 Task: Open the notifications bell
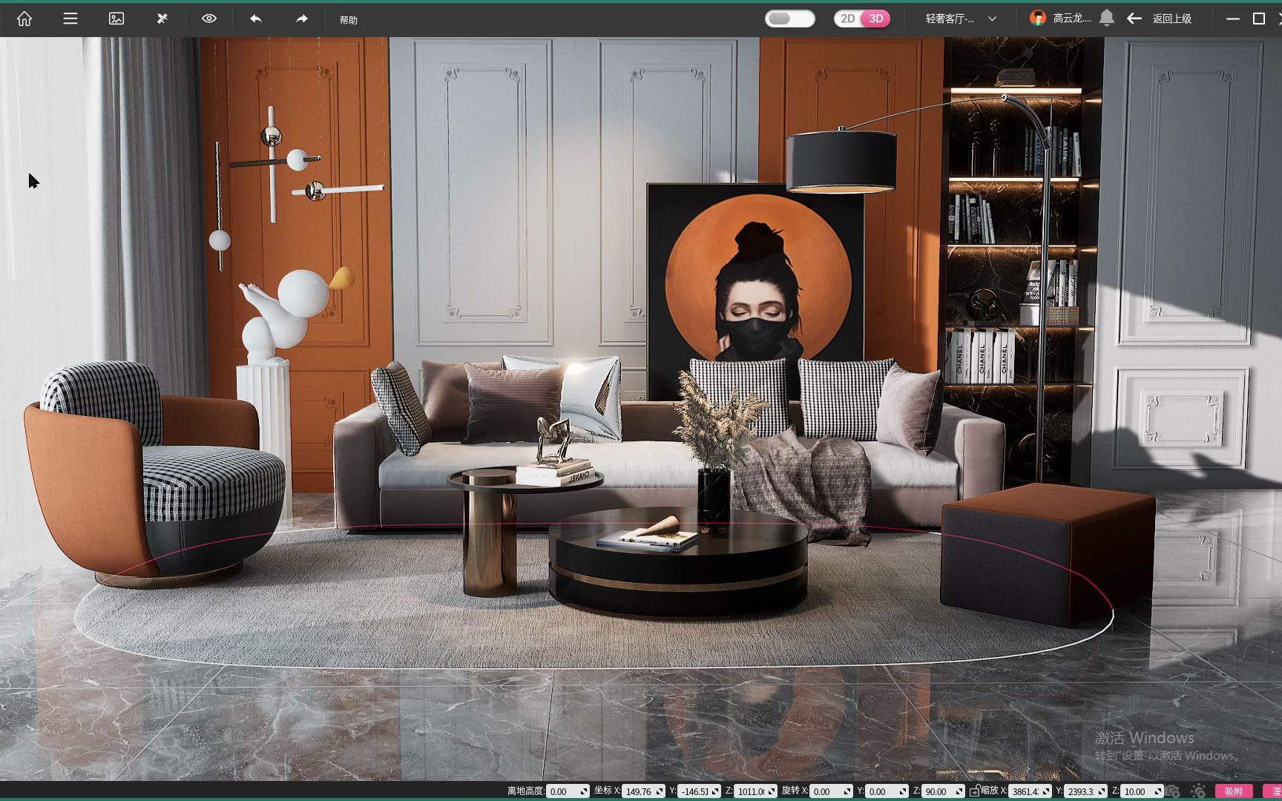pos(1106,19)
